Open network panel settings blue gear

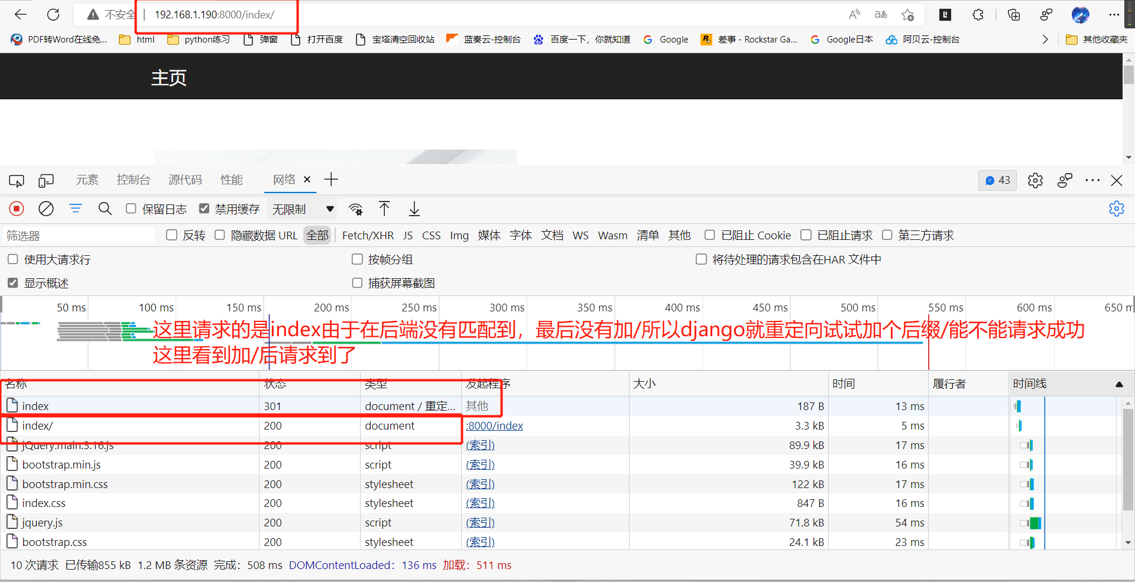pos(1117,209)
